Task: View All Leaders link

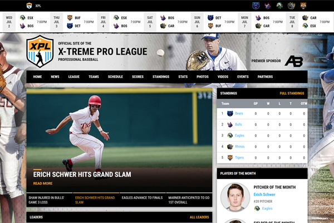Action: pyautogui.click(x=199, y=217)
